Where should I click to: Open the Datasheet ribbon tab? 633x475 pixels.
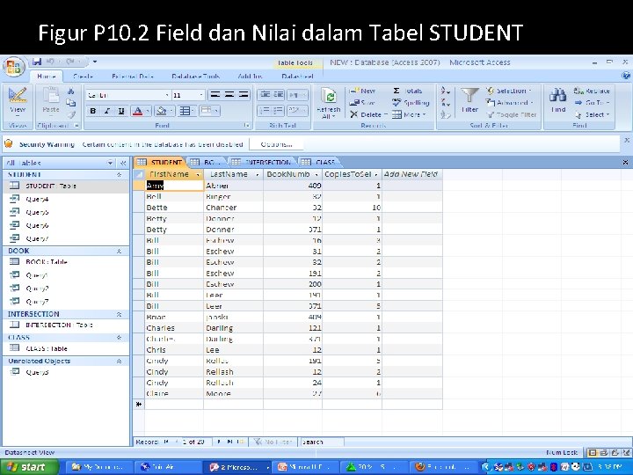point(297,76)
